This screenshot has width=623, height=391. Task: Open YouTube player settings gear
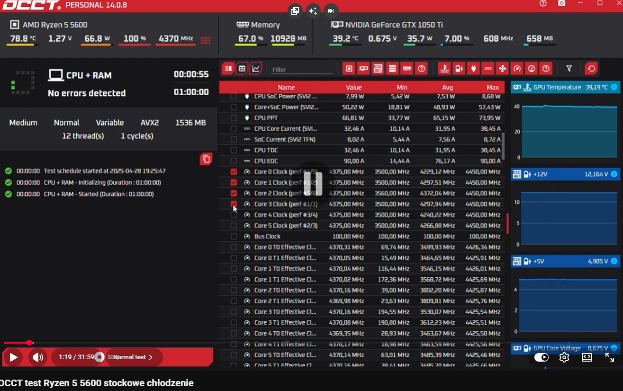coord(564,357)
